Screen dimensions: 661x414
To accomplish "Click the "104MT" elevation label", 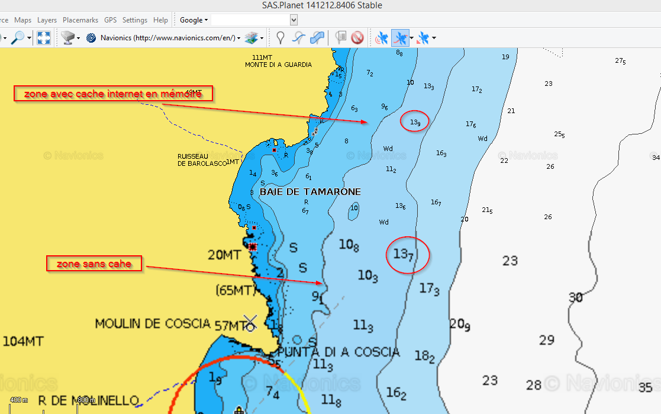I will click(x=23, y=341).
